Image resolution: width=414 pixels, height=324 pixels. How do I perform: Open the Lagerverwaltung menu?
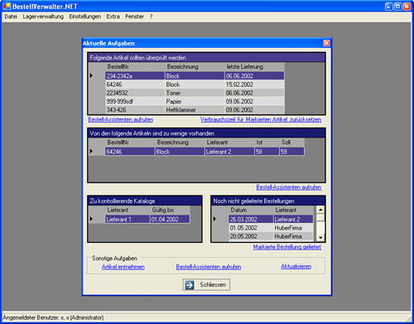tap(43, 17)
